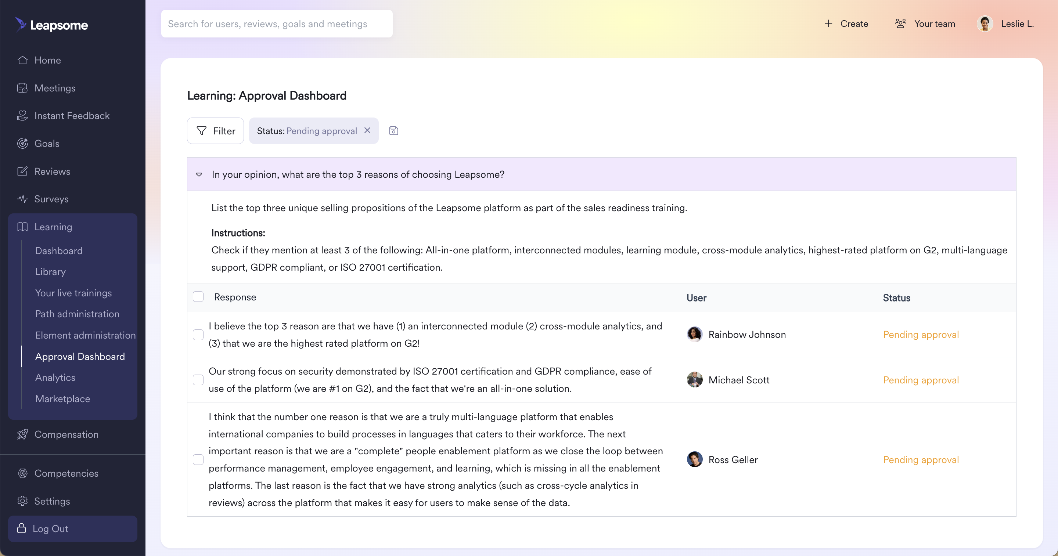Click the Create button
1058x556 pixels.
point(846,24)
